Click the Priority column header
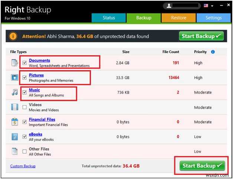This screenshot has height=179, width=233. [200, 52]
